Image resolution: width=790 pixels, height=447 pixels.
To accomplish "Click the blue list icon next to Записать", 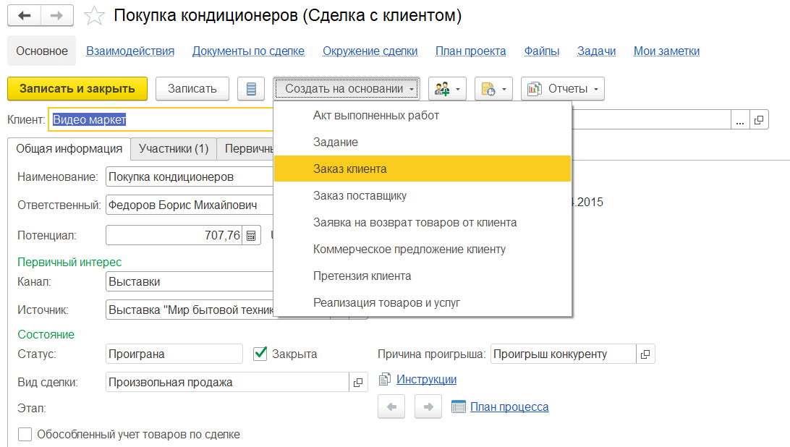I will click(251, 88).
